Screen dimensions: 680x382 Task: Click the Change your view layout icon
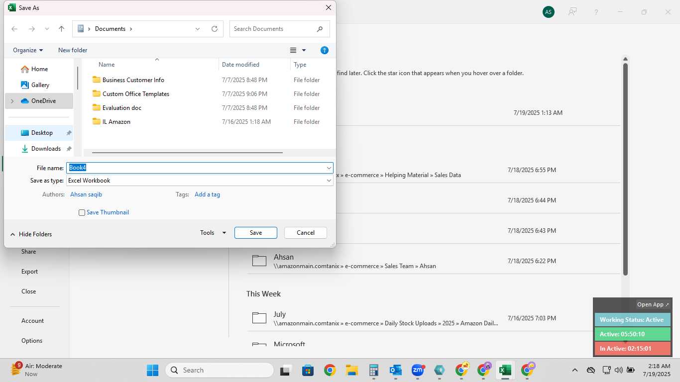pos(293,50)
